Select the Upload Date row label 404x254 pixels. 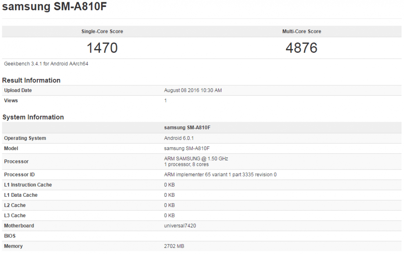tap(18, 90)
